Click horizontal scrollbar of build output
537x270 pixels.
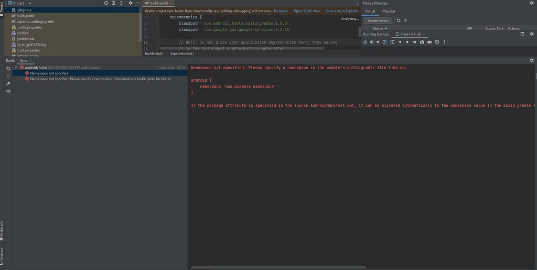pyautogui.click(x=278, y=267)
